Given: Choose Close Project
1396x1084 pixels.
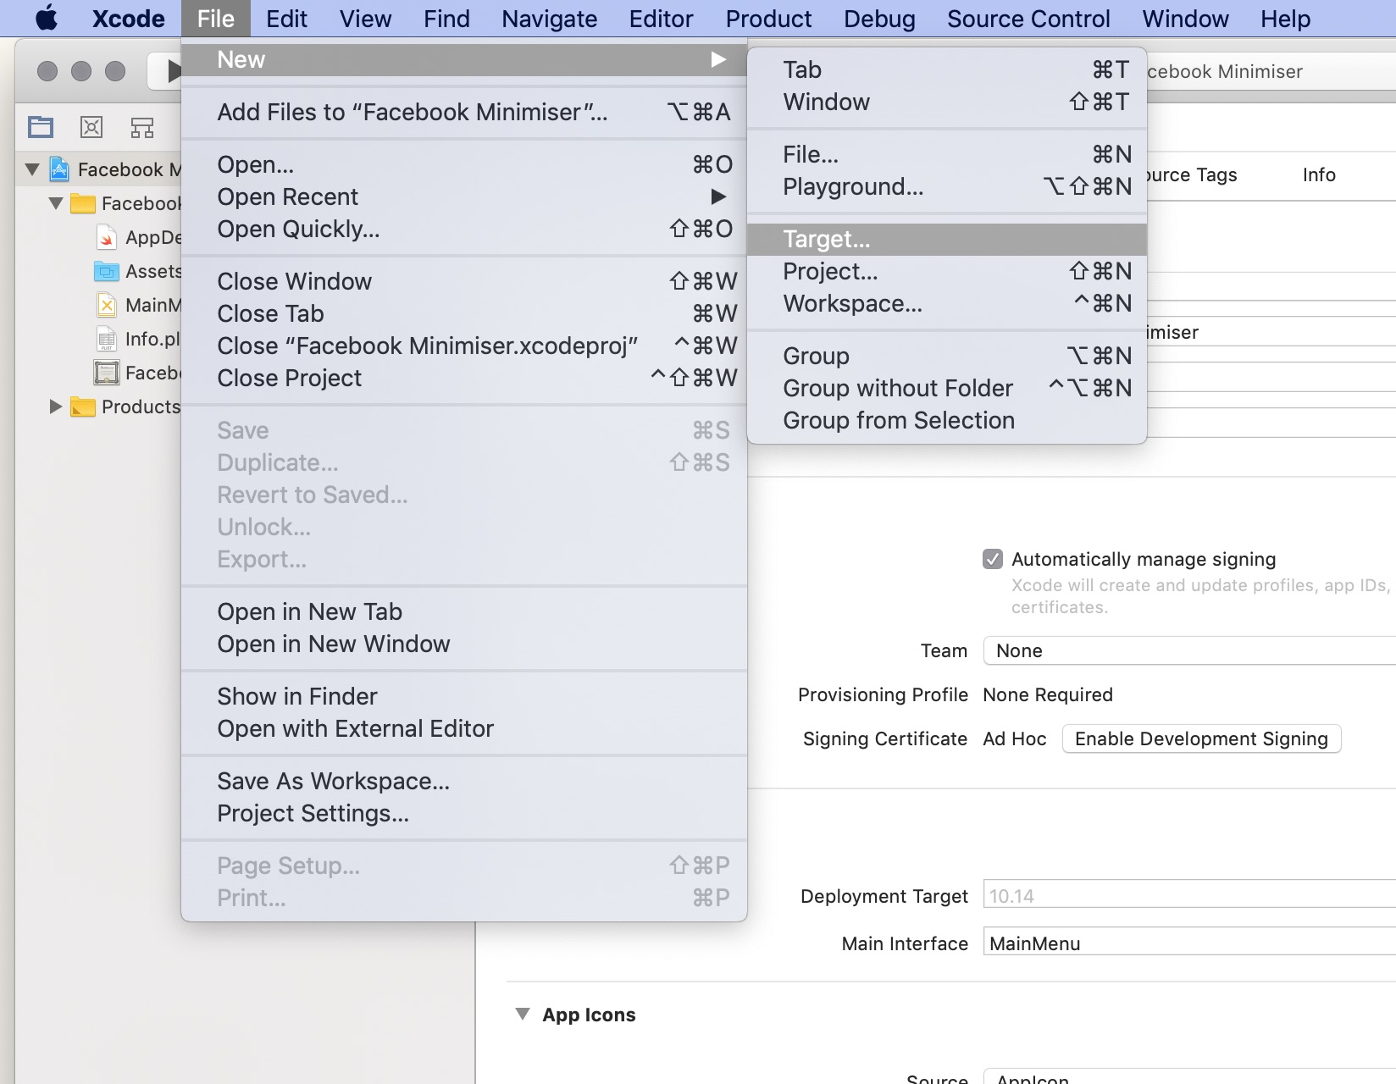Looking at the screenshot, I should (464, 378).
